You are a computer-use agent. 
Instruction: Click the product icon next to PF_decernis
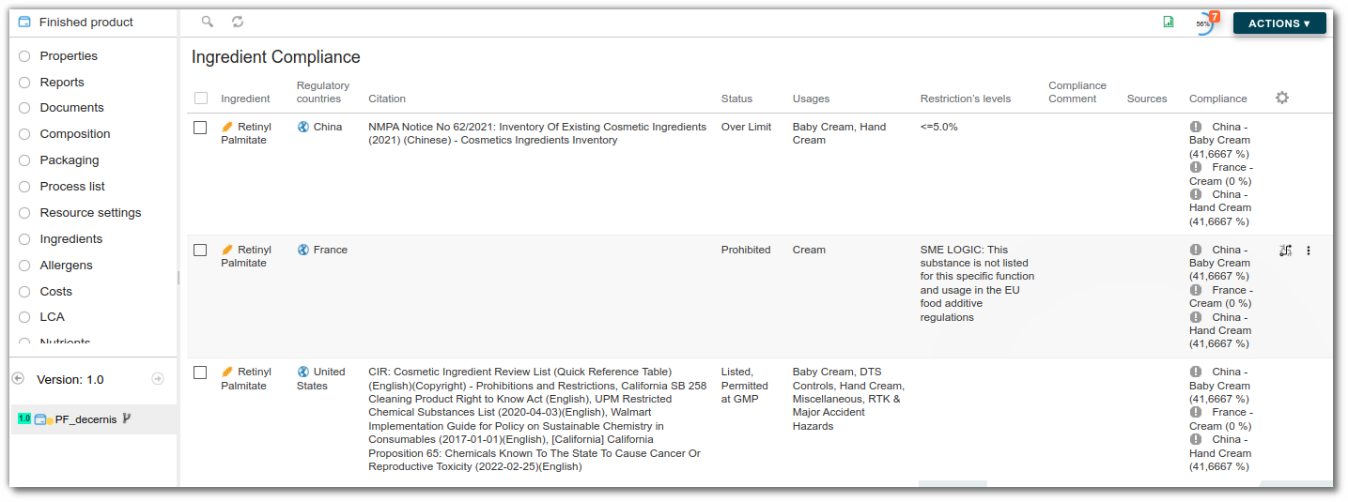click(43, 419)
